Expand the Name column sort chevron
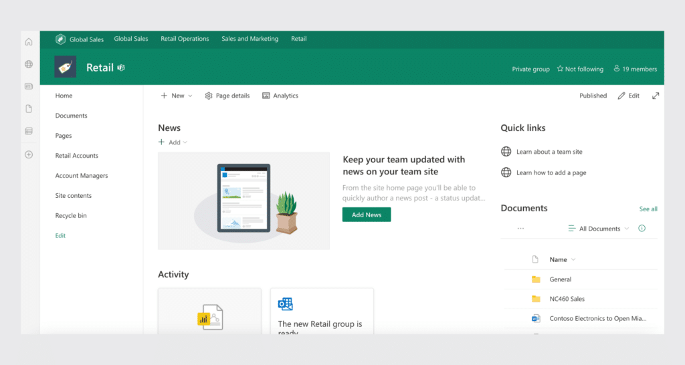 click(x=573, y=260)
